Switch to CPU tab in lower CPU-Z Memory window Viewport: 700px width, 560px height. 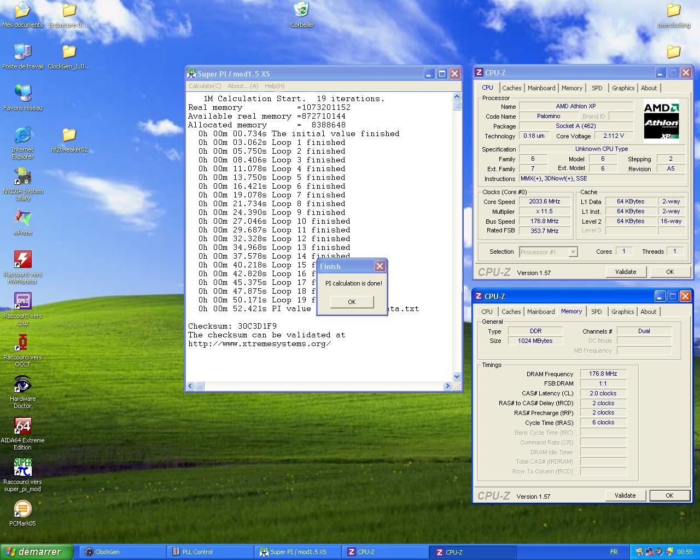[487, 312]
